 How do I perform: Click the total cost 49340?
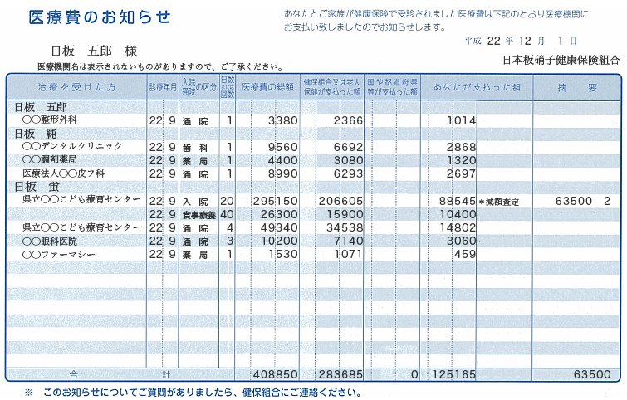[279, 227]
